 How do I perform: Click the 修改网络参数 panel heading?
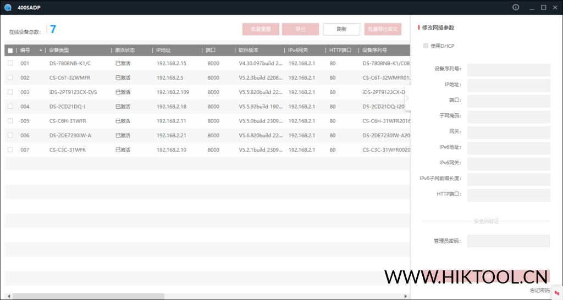pos(438,27)
